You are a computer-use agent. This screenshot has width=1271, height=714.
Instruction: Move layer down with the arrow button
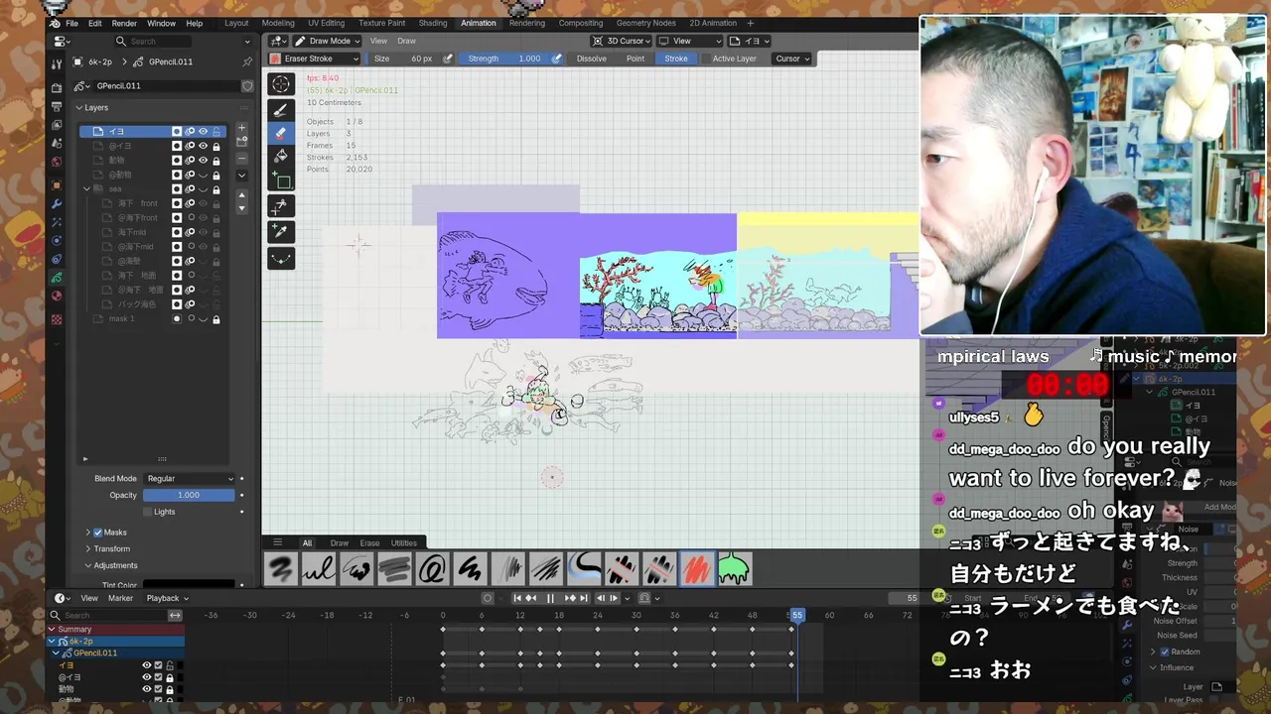point(241,207)
